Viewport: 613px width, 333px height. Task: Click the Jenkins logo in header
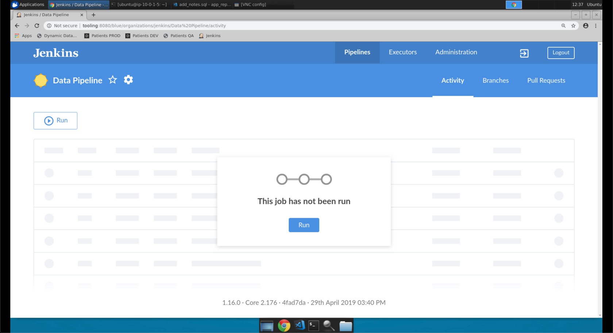[x=56, y=53]
